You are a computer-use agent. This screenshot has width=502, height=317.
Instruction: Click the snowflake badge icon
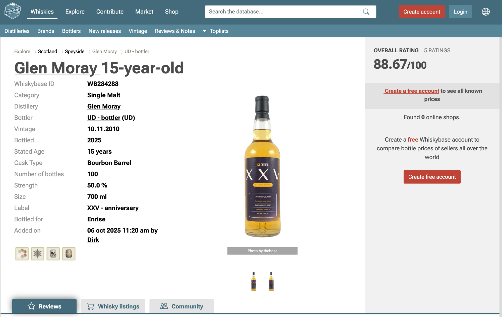(37, 254)
